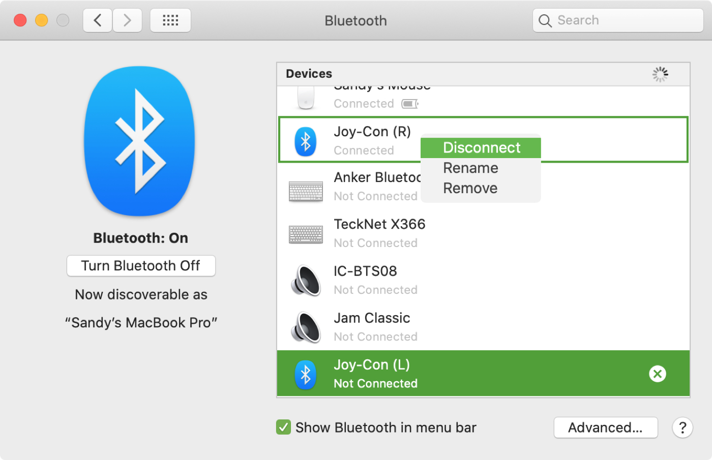This screenshot has height=460, width=712.
Task: Click the Devices list header
Action: pos(483,74)
